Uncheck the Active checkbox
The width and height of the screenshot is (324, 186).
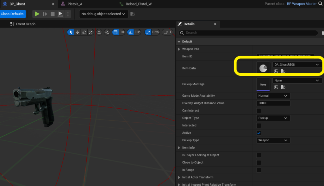click(259, 133)
